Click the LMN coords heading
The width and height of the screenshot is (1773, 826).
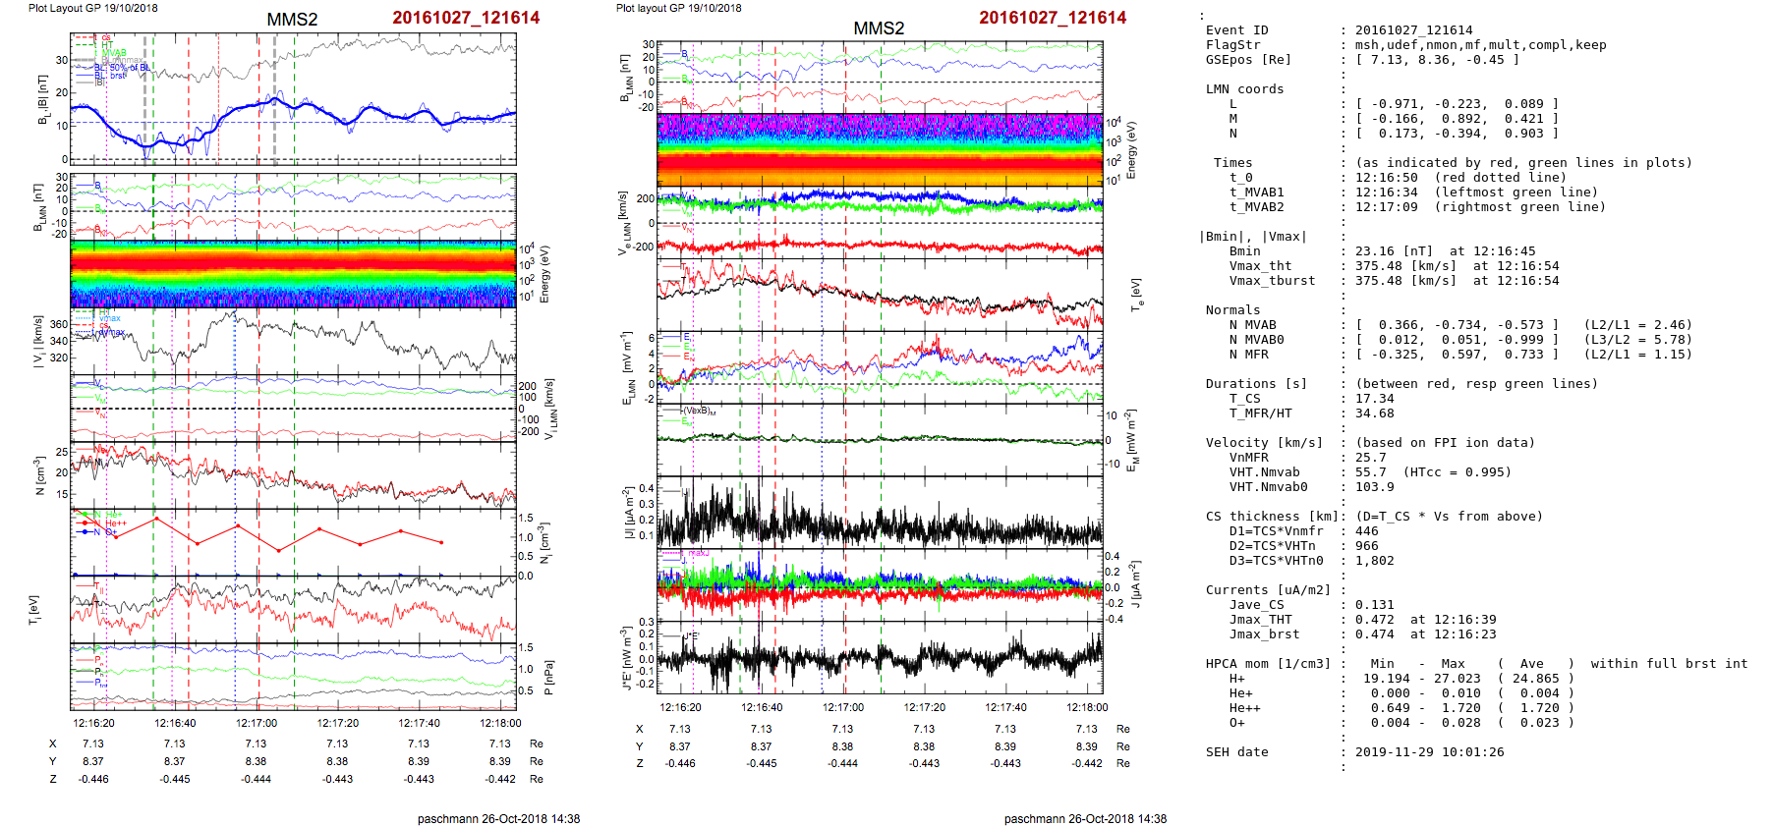[x=1244, y=89]
